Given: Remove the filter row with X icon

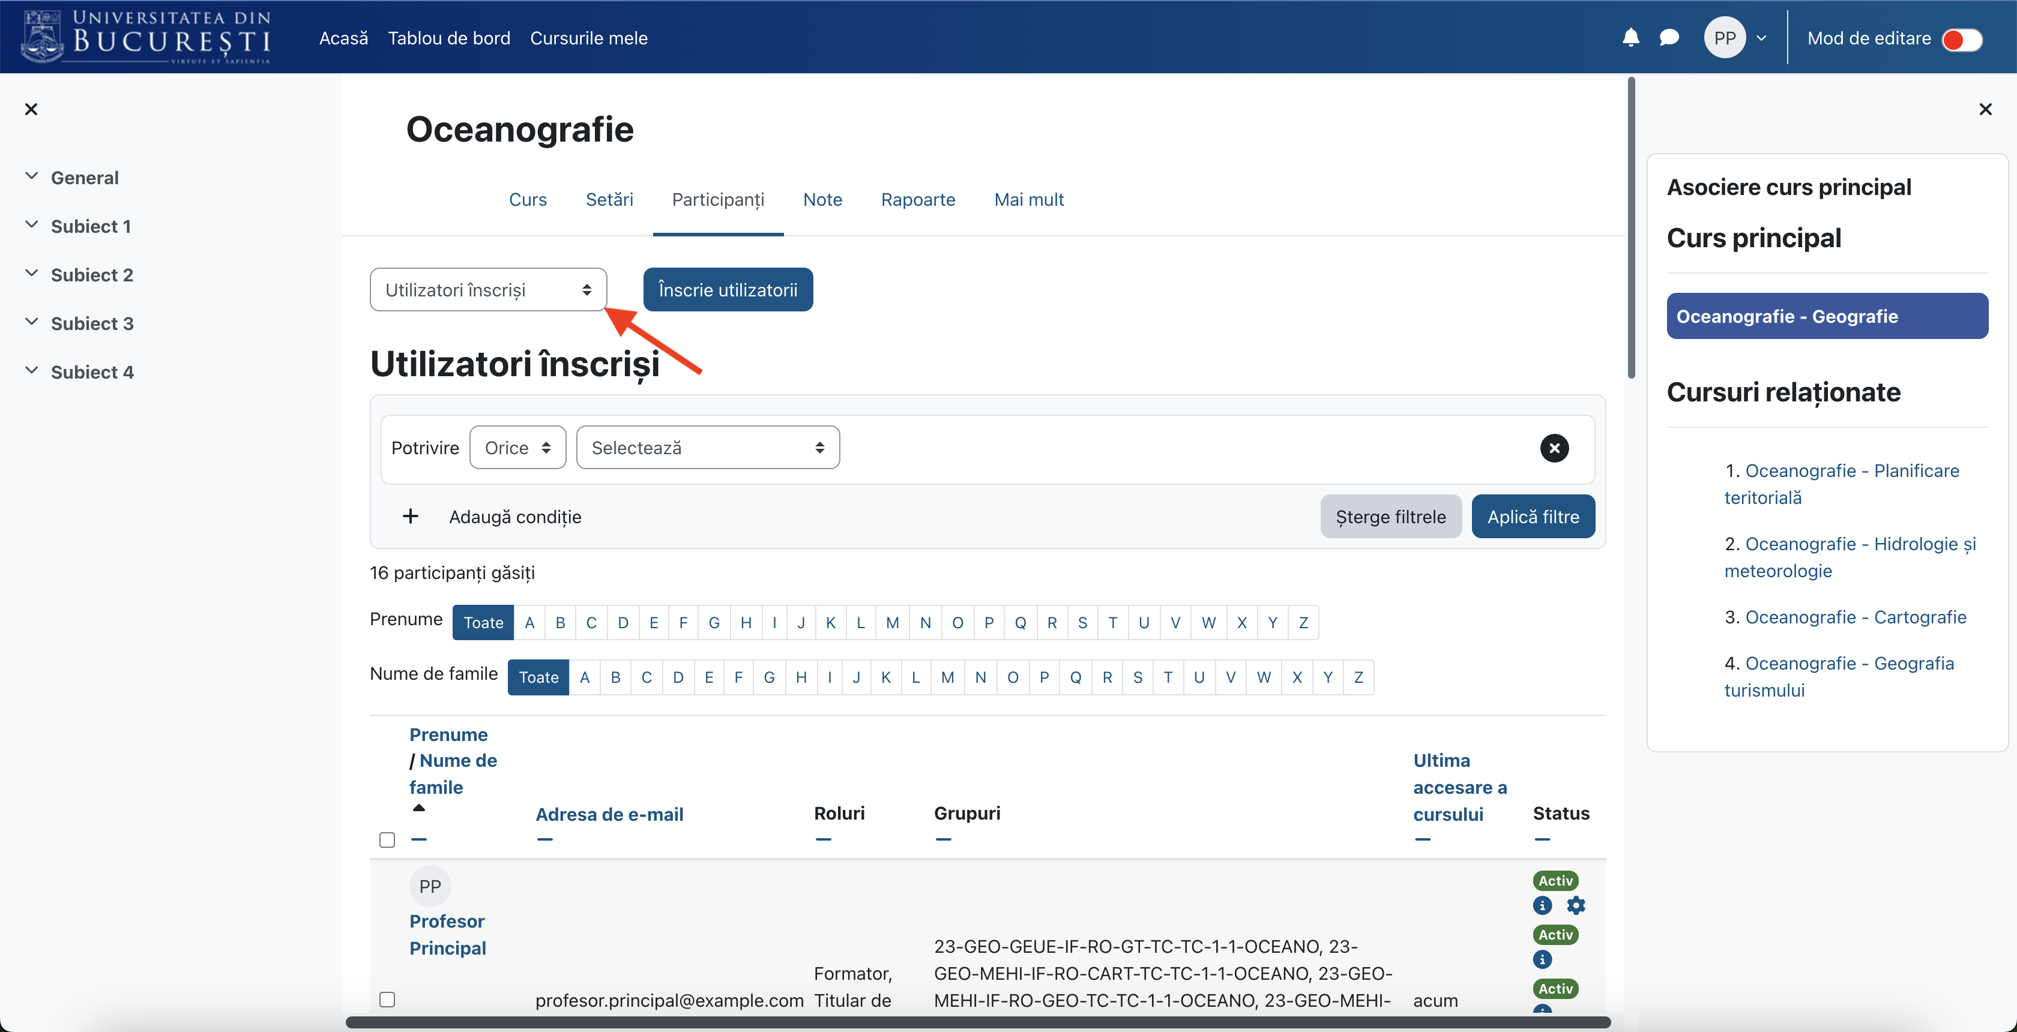Looking at the screenshot, I should 1554,448.
